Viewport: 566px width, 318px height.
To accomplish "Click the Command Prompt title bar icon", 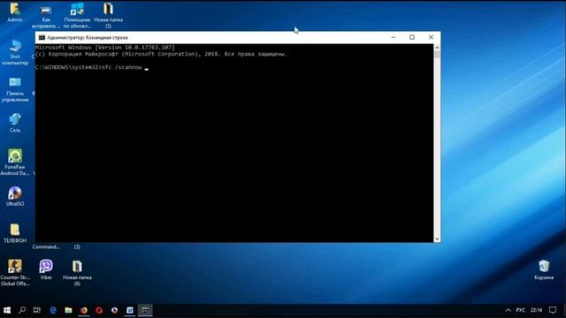I will click(42, 37).
